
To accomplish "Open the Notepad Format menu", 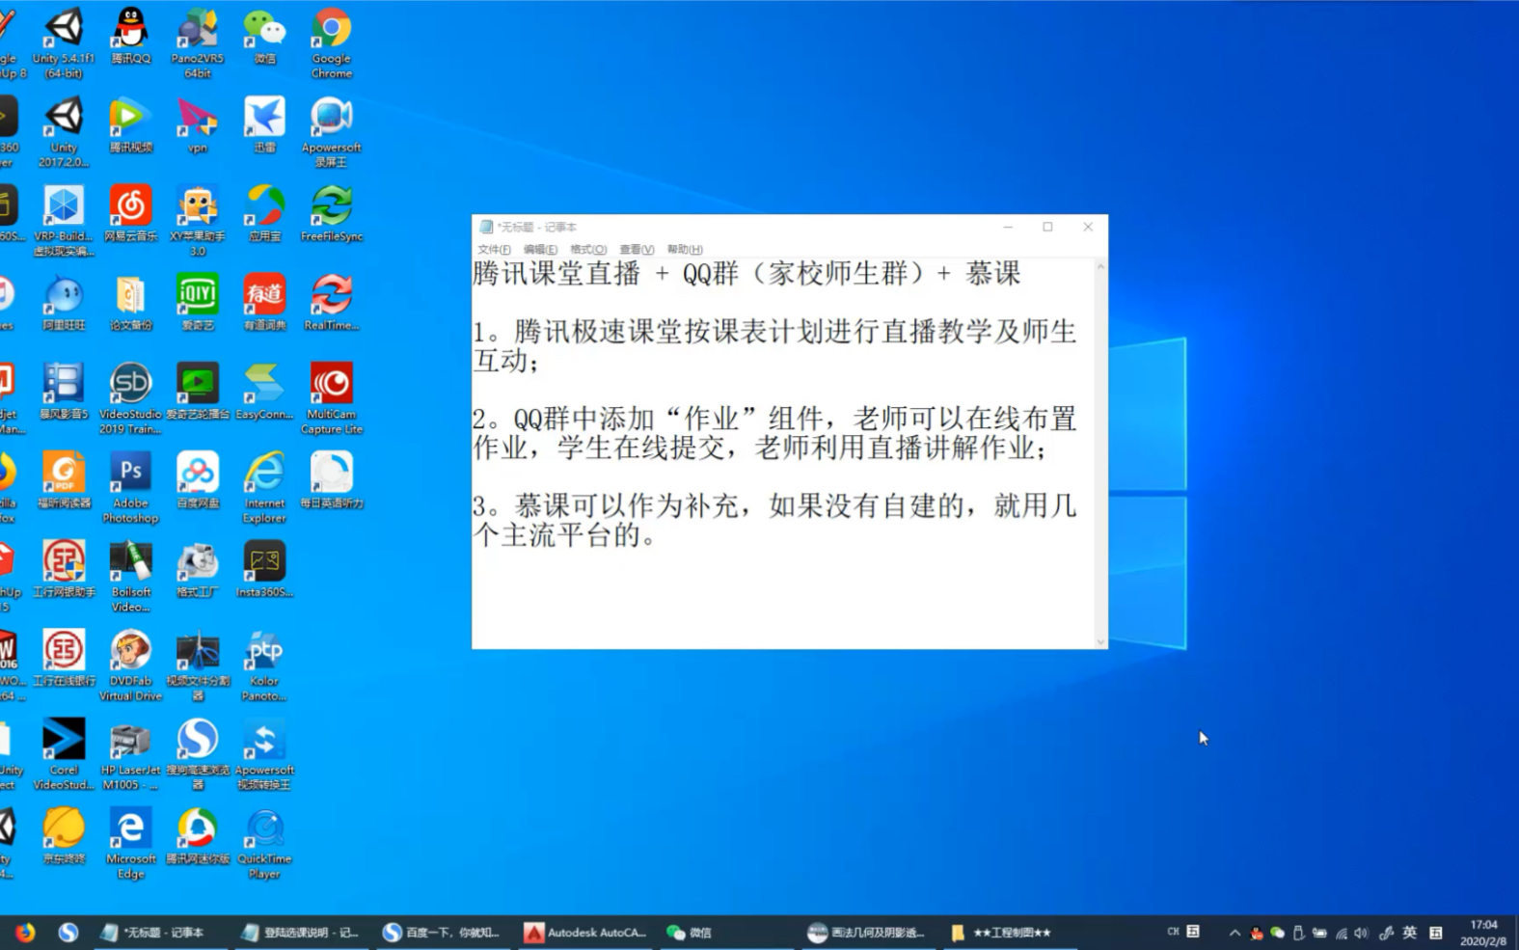I will [x=588, y=249].
